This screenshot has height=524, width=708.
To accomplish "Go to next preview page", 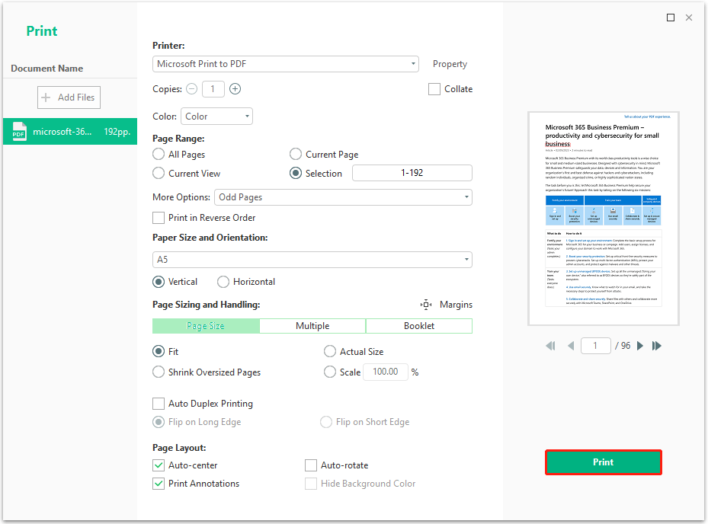I will 640,346.
